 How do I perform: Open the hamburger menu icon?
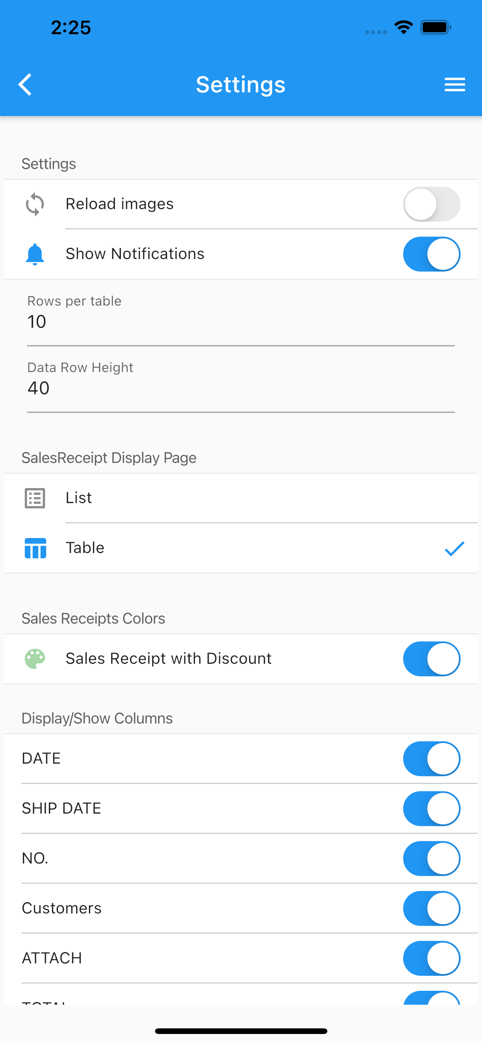(x=455, y=84)
